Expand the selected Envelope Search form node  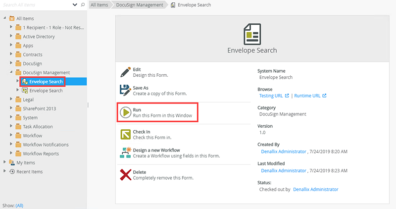(17, 81)
